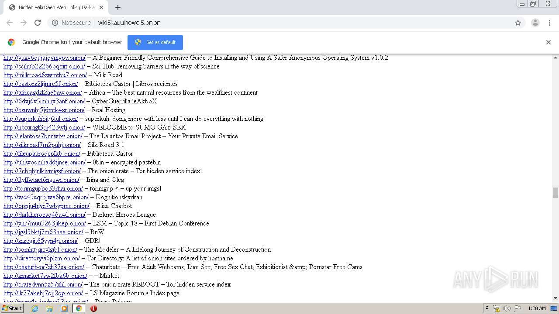The image size is (559, 314).
Task: Open File Explorer from taskbar
Action: (49, 308)
